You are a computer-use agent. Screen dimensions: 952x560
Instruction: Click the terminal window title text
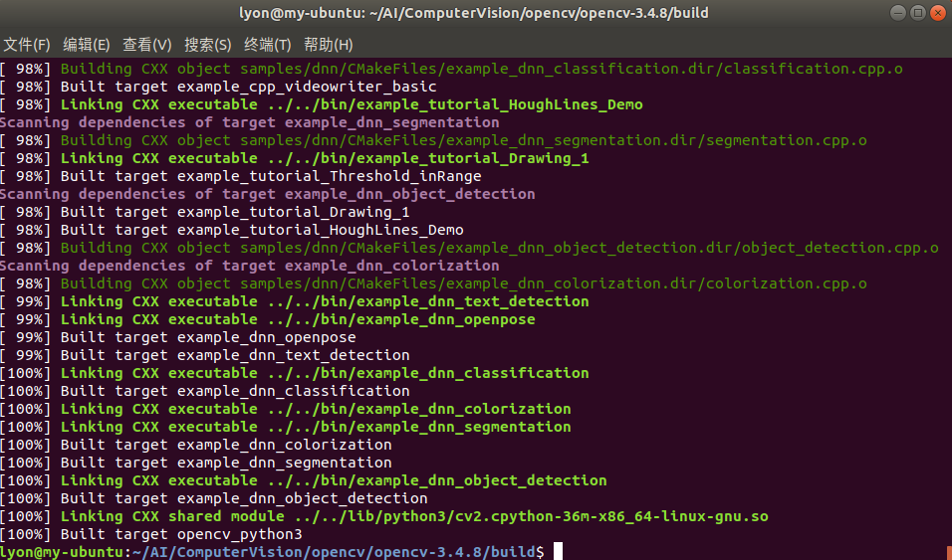click(x=474, y=13)
